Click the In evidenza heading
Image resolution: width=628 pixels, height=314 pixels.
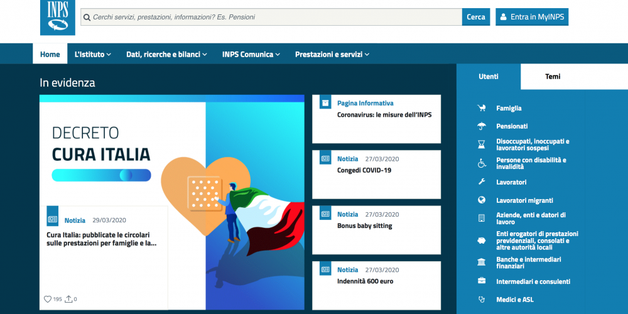[x=67, y=83]
